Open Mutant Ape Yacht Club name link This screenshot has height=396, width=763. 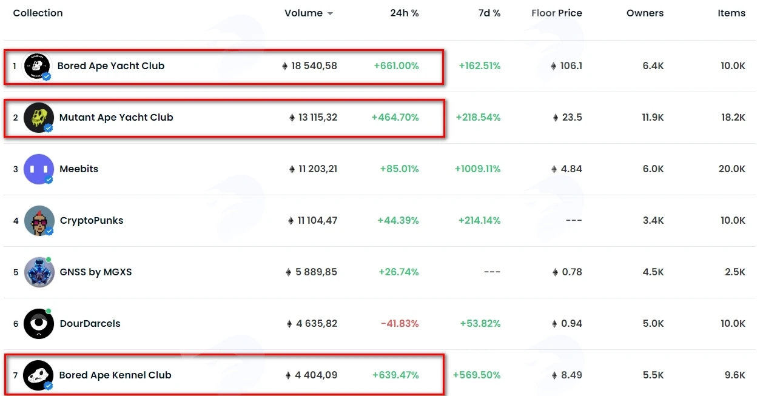tap(116, 118)
